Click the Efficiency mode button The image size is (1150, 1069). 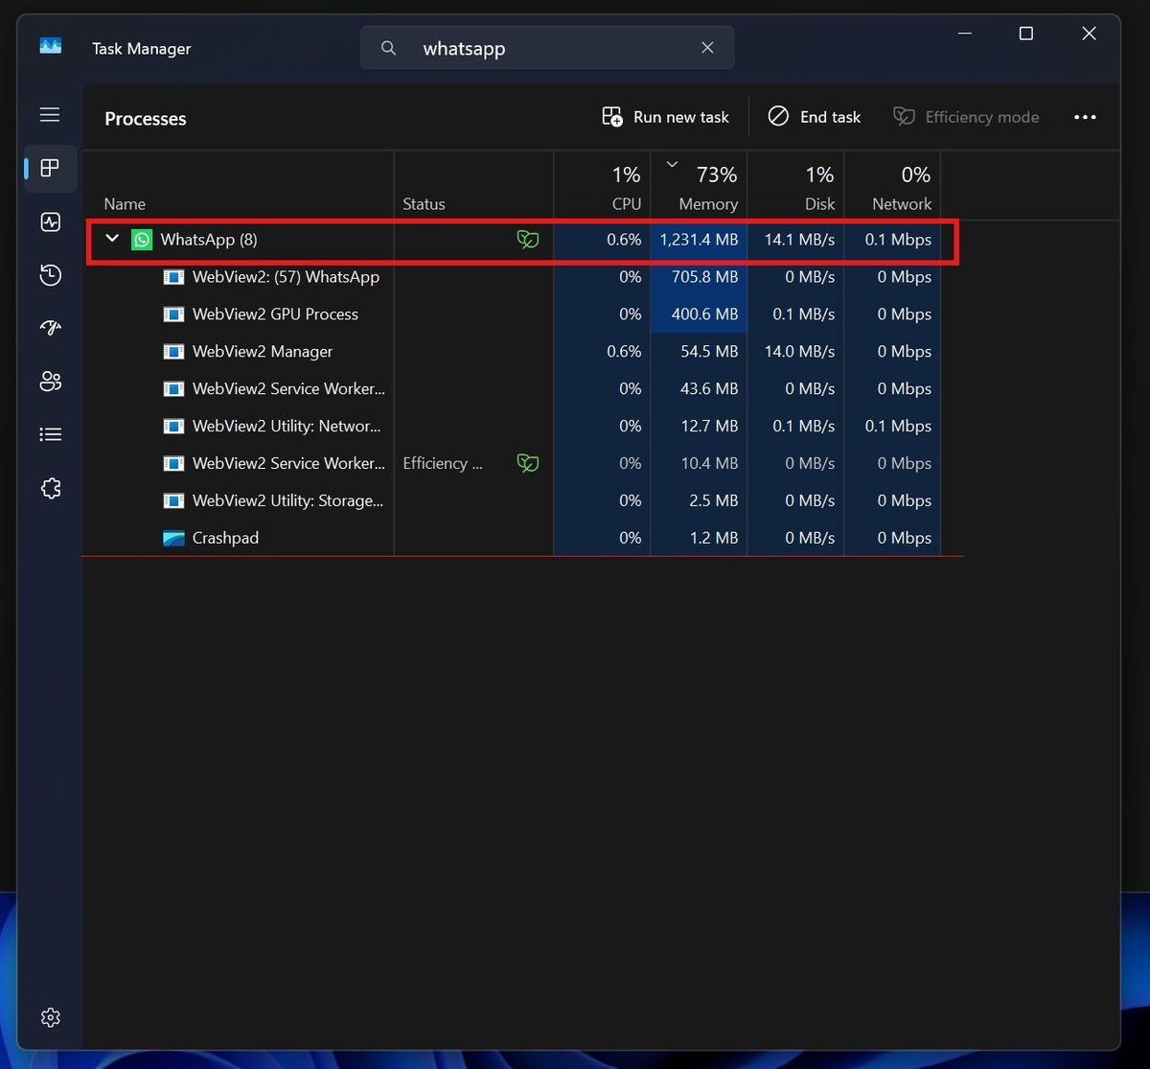[966, 117]
